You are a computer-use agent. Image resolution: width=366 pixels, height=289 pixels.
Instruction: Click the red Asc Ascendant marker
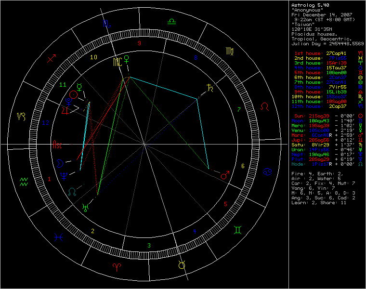click(57, 144)
